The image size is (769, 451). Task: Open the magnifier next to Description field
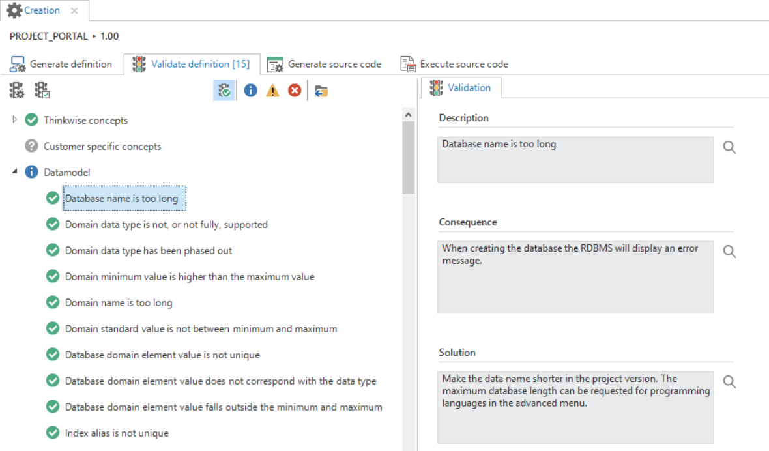[x=729, y=147]
